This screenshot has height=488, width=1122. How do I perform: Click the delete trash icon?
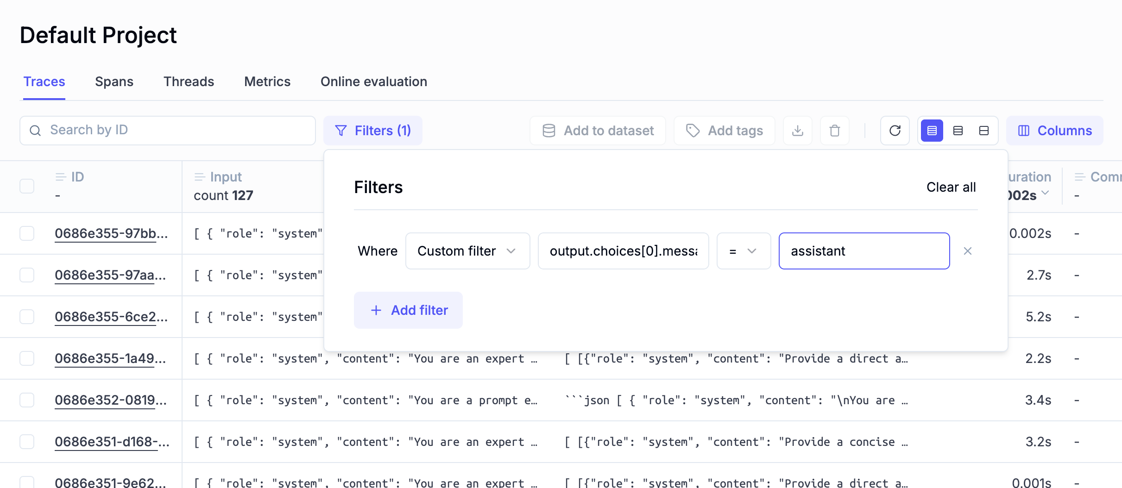pyautogui.click(x=835, y=131)
